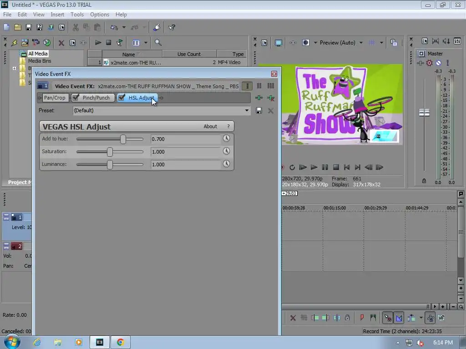
Task: Click the Windows Start button
Action: pos(11,342)
